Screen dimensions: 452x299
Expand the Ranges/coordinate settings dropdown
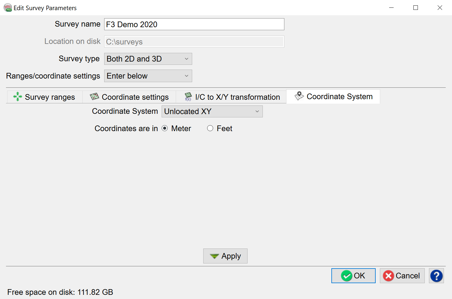tap(148, 76)
